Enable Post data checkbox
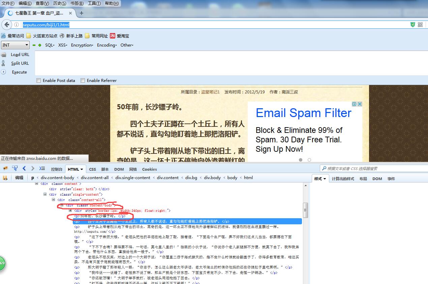The width and height of the screenshot is (428, 284). coord(39,81)
